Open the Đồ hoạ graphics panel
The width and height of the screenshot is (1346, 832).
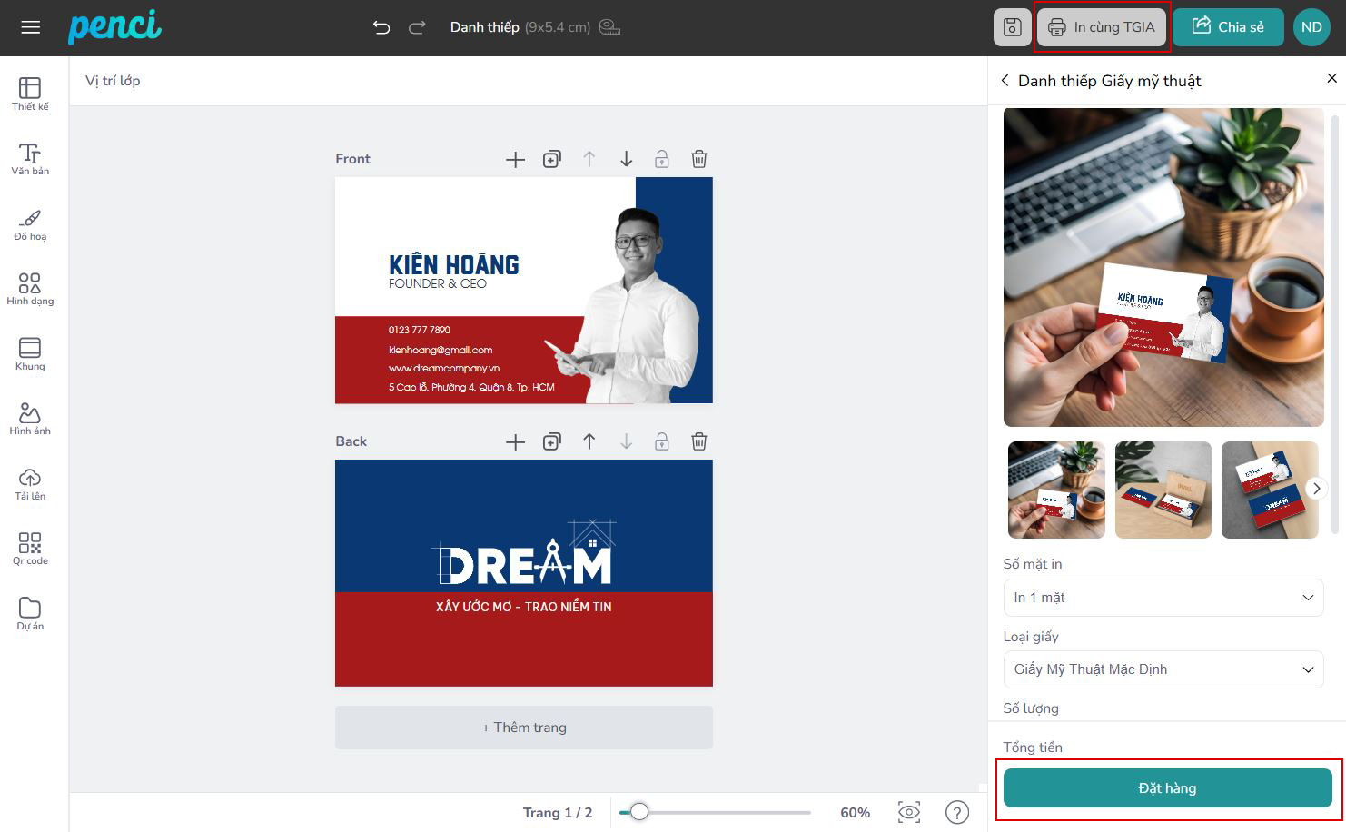[x=30, y=224]
